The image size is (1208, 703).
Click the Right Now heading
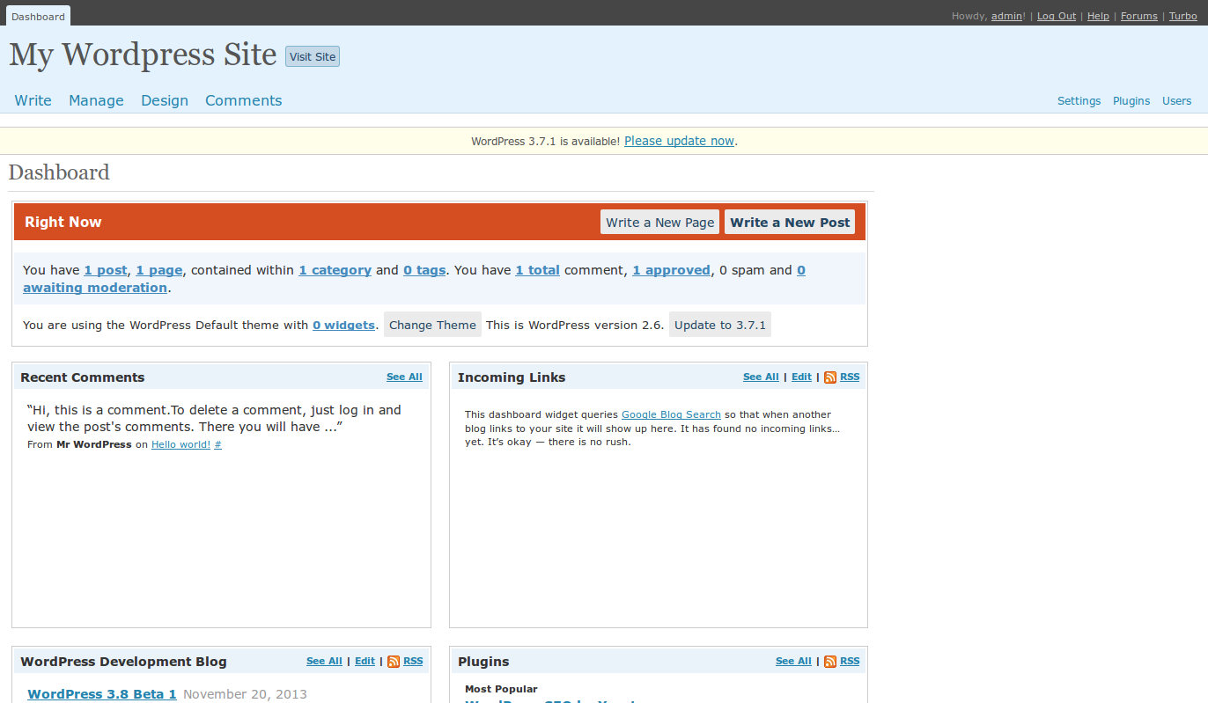[63, 222]
